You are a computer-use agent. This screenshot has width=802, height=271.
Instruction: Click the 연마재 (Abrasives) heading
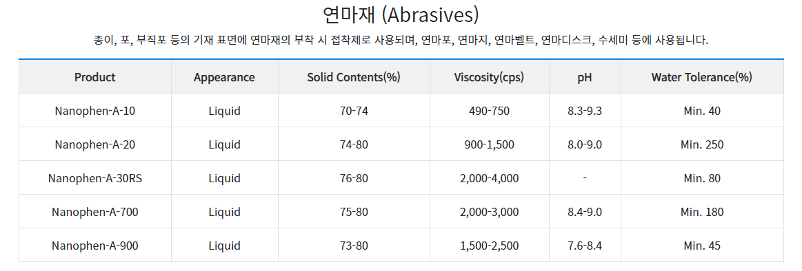pos(401,15)
